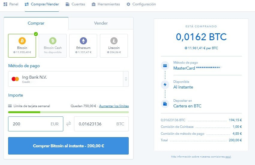
Task: Click the Quedan 750,00 € remaining text
Action: tap(83, 106)
